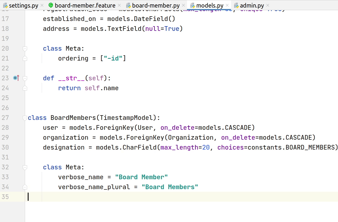The image size is (338, 222).
Task: Click verbose_name_plural variable on line 34
Action: [94, 187]
